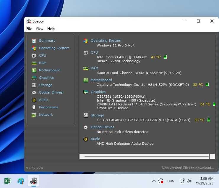
Task: Click the CPU chip icon in sidebar
Action: click(34, 55)
